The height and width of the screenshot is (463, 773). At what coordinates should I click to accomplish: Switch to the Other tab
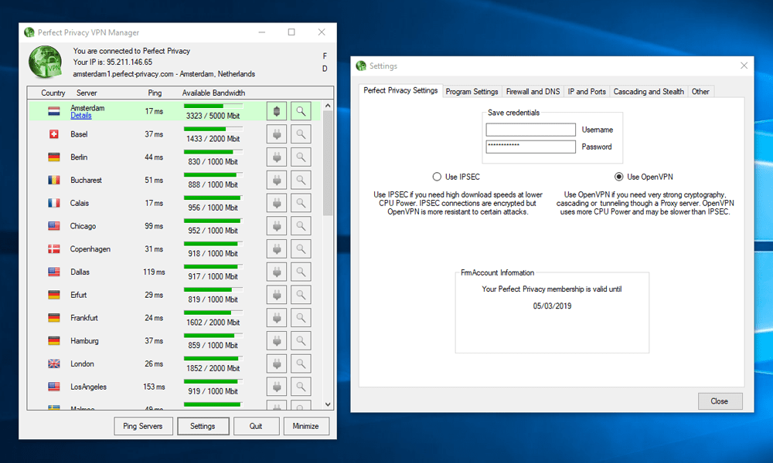700,92
